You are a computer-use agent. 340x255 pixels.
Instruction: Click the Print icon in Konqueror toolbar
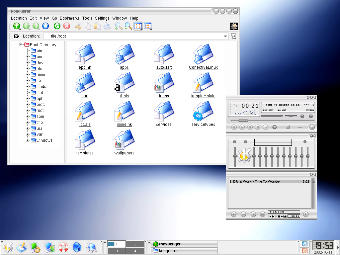pyautogui.click(x=107, y=26)
